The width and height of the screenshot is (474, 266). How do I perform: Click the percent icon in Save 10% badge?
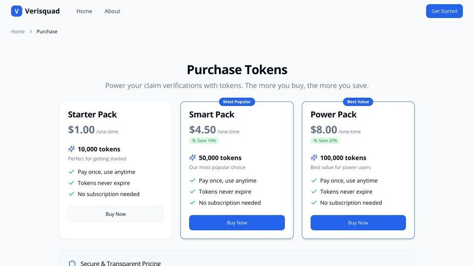click(x=194, y=140)
